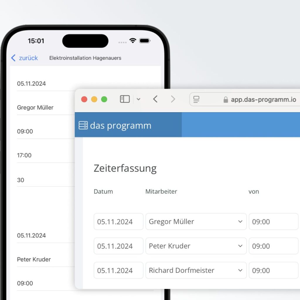Edit von time in Peter Kruder row
This screenshot has height=300, width=300.
[274, 246]
